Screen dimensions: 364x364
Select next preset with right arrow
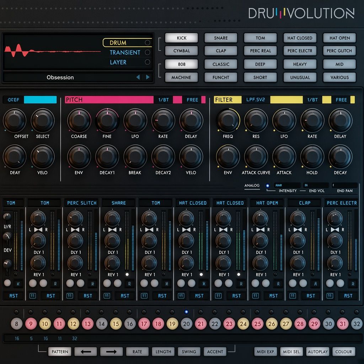[x=148, y=77]
